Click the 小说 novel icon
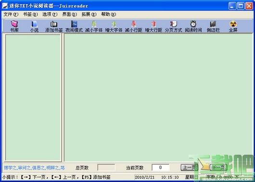This screenshot has width=255, height=182. [34, 26]
